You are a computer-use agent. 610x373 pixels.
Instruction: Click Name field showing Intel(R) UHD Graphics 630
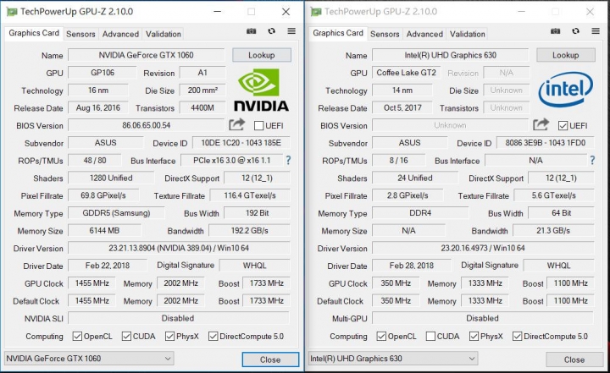pyautogui.click(x=450, y=55)
